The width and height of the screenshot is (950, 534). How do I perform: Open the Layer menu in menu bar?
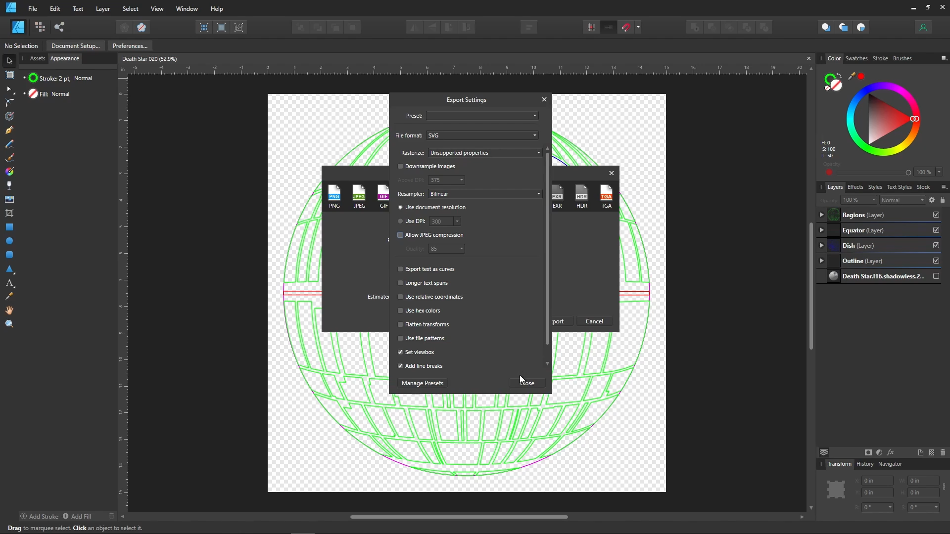point(102,8)
